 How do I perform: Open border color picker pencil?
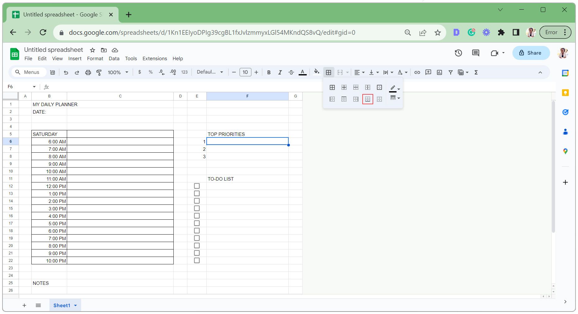394,88
